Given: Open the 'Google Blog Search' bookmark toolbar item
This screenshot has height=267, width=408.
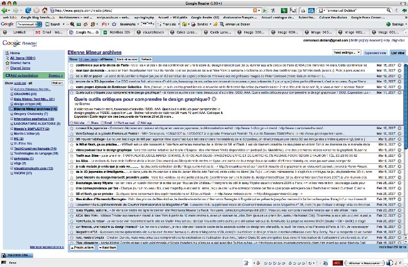Looking at the screenshot, I should tap(38, 17).
